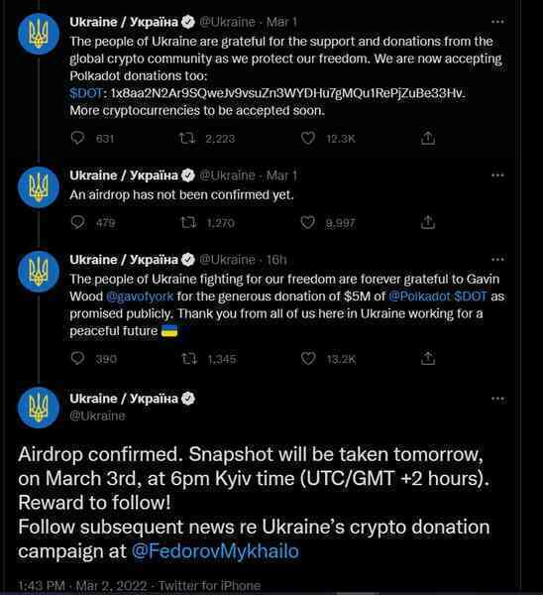Open Ukraine profile avatar on main tweet
Screen dimensions: 543x595
click(x=39, y=408)
